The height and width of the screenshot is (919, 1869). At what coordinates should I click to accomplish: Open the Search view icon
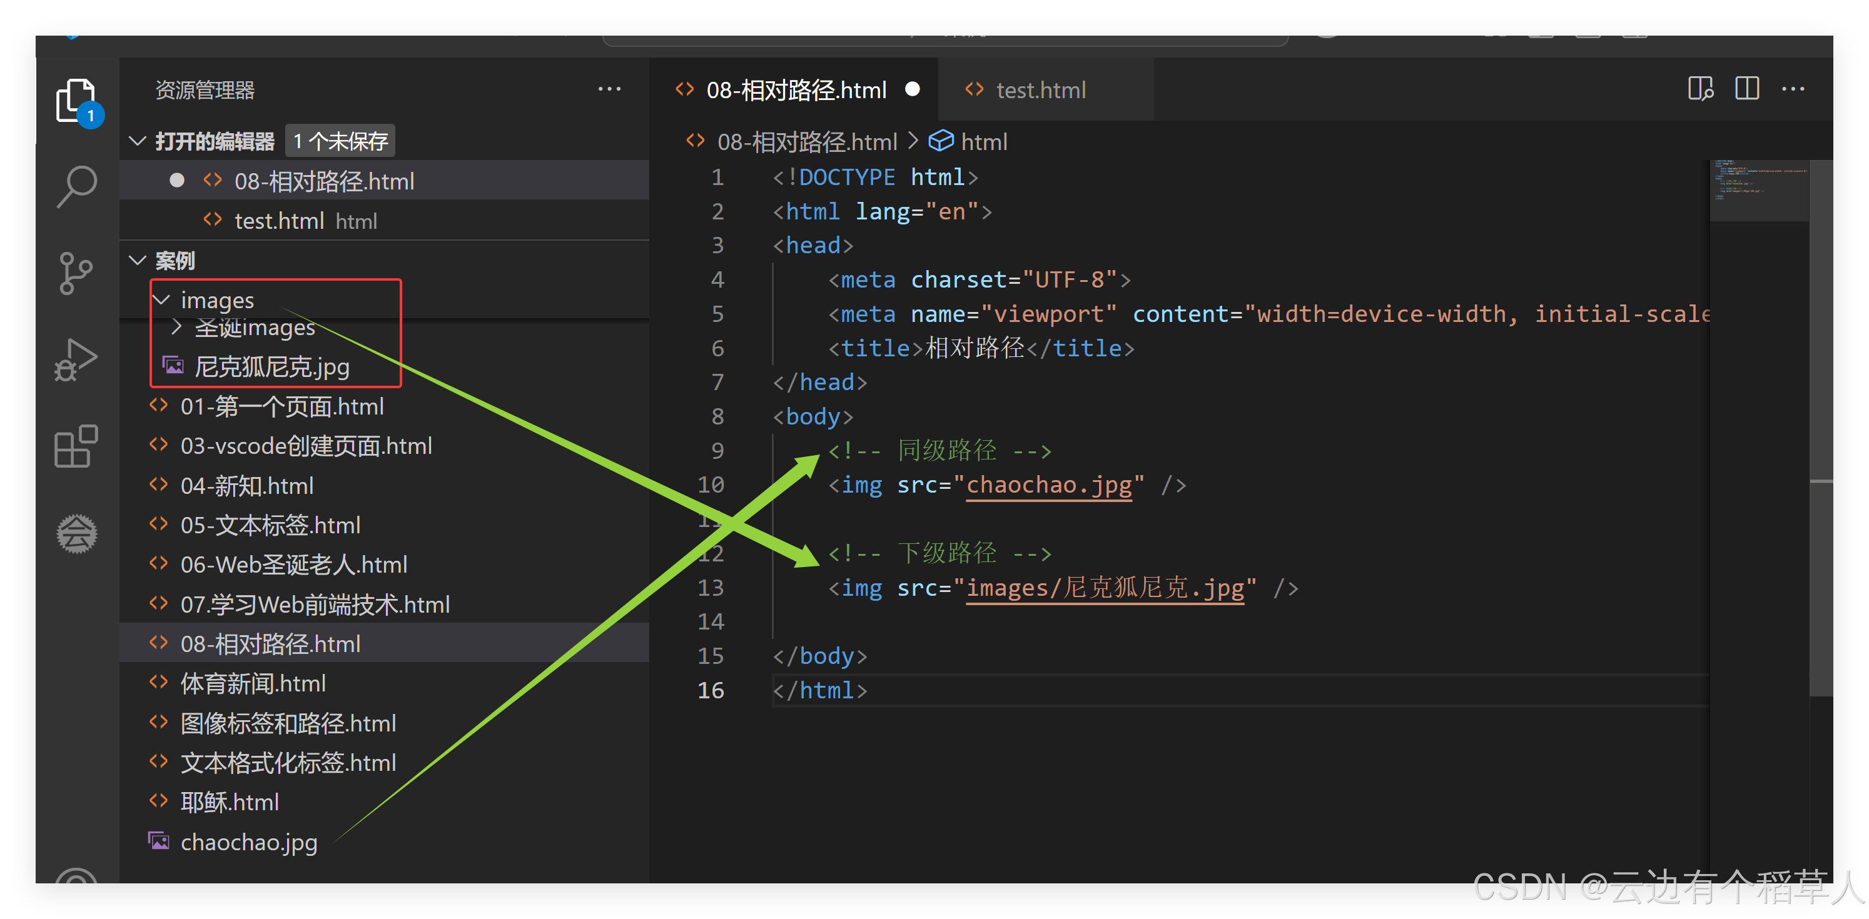click(x=76, y=186)
